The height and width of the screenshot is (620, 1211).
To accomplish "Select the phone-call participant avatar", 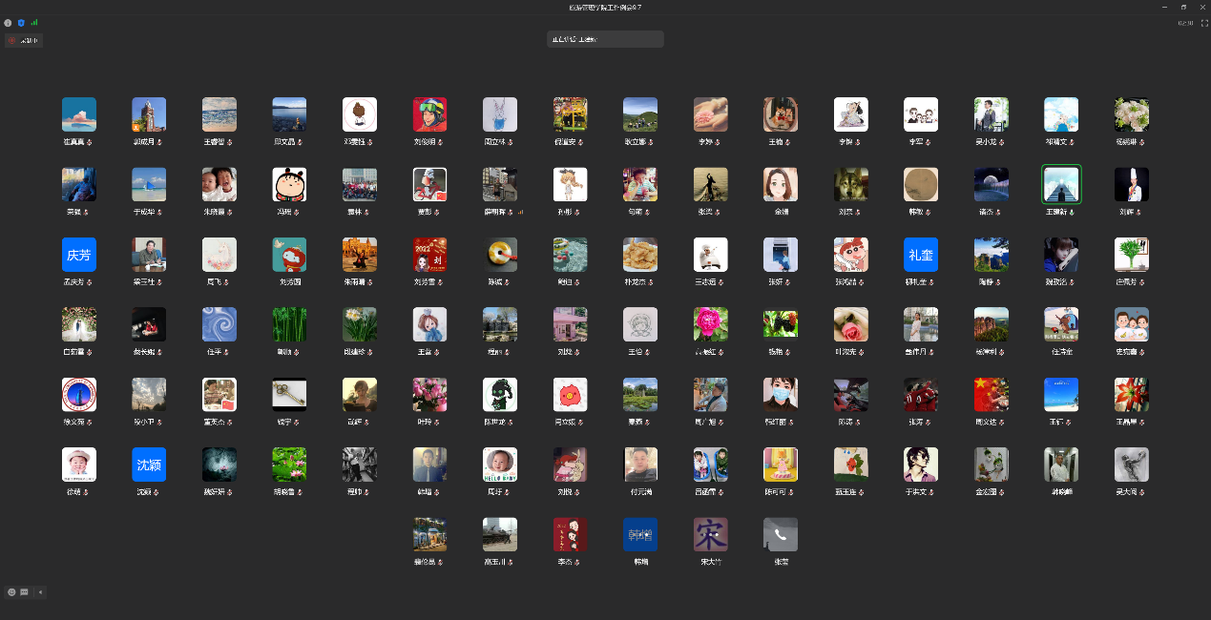I will (x=781, y=534).
